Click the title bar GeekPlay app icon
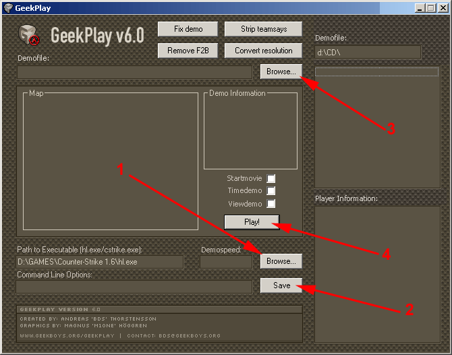This screenshot has height=355, width=452. coord(7,7)
